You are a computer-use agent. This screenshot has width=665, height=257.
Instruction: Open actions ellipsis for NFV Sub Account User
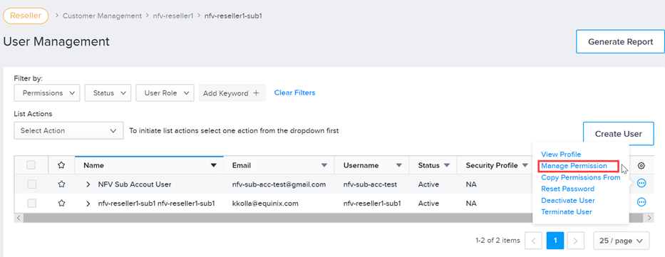point(641,183)
